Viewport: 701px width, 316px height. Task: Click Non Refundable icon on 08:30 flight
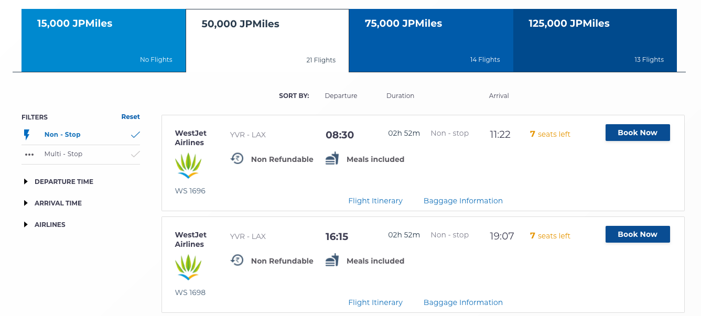[238, 158]
